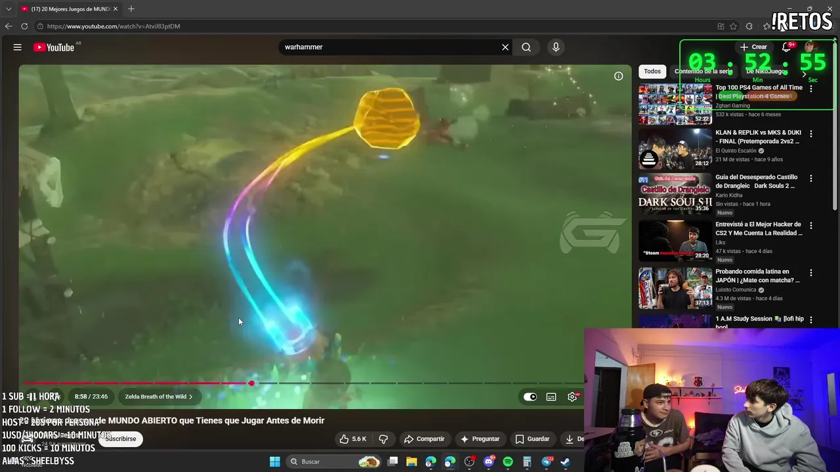The width and height of the screenshot is (840, 472).
Task: Open options for Top 100 PS4 Games video
Action: [x=811, y=89]
